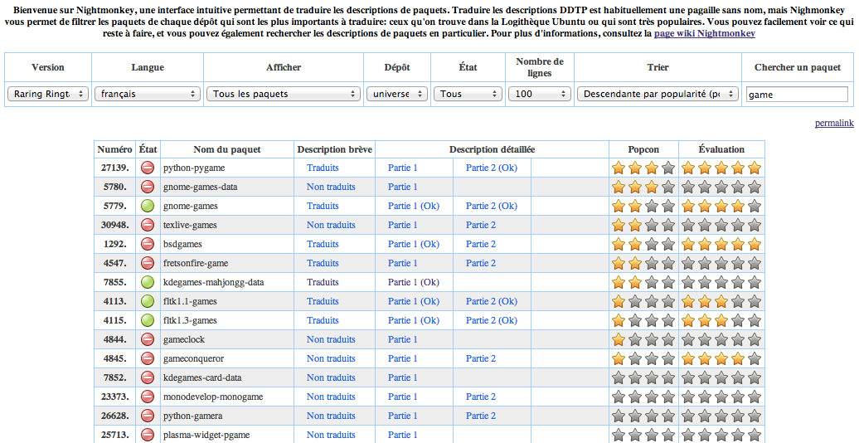Viewport: 859px width, 443px height.
Task: Click the red status icon for texlive-games
Action: (x=148, y=225)
